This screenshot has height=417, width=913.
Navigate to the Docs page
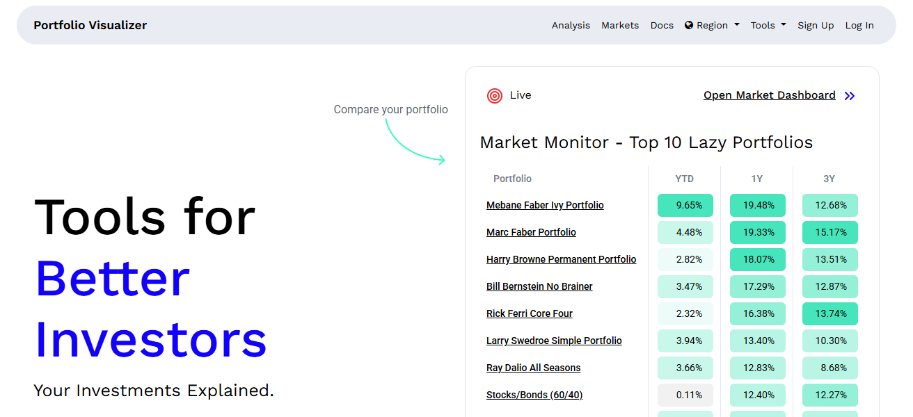tap(662, 25)
